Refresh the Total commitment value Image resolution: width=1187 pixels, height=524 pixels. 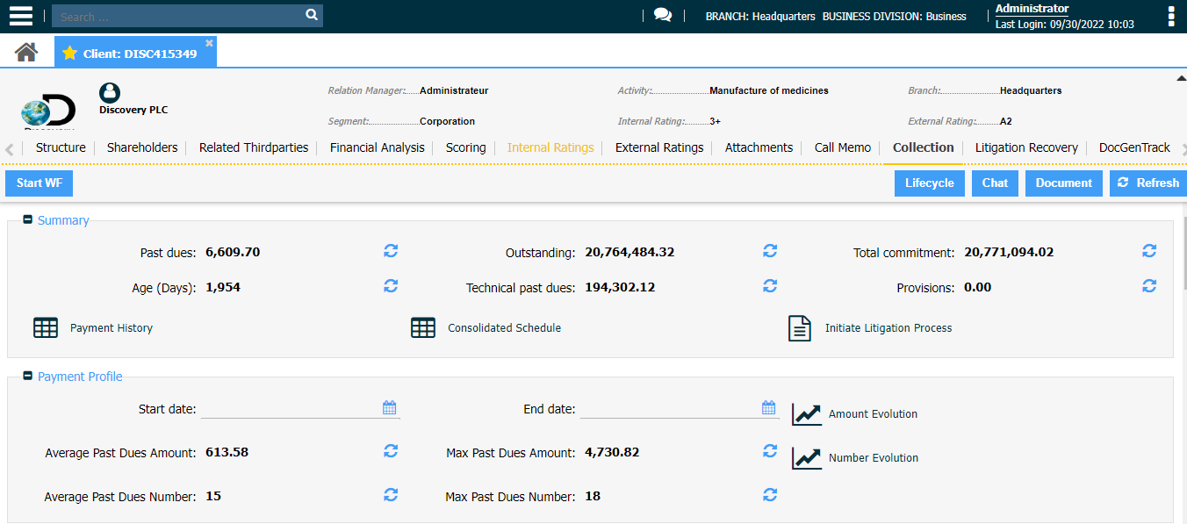pos(1149,251)
